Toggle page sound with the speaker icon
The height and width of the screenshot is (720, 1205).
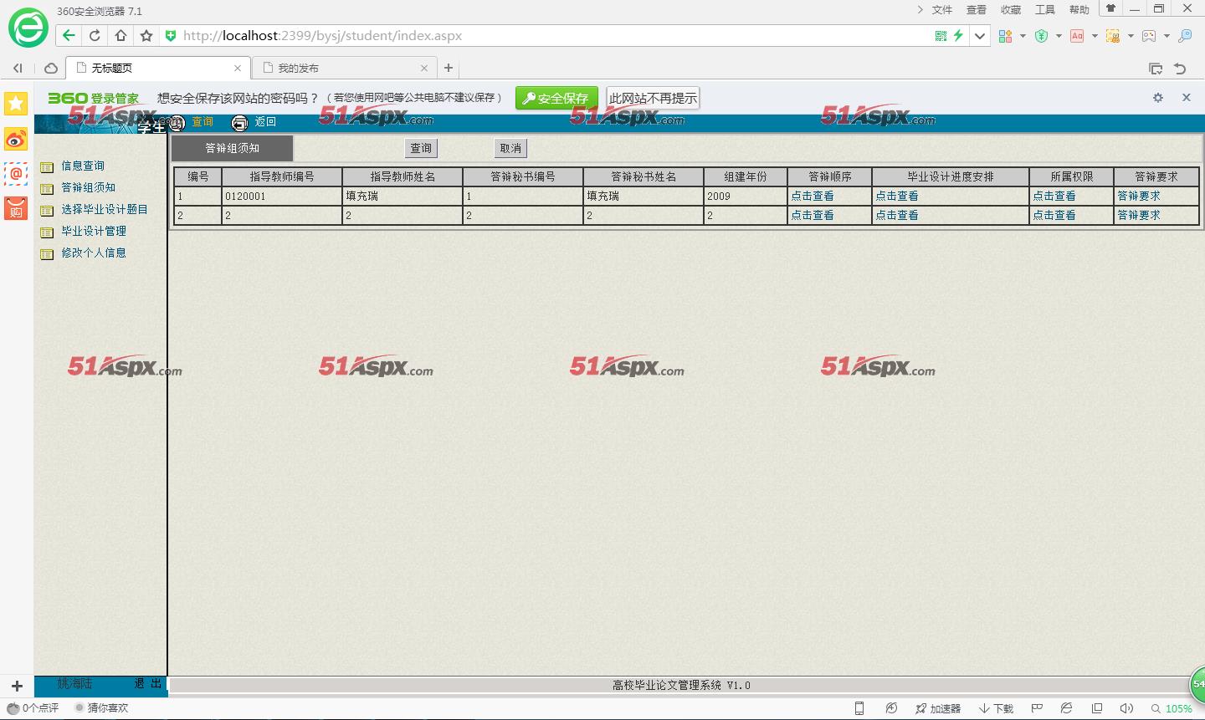pos(1126,708)
